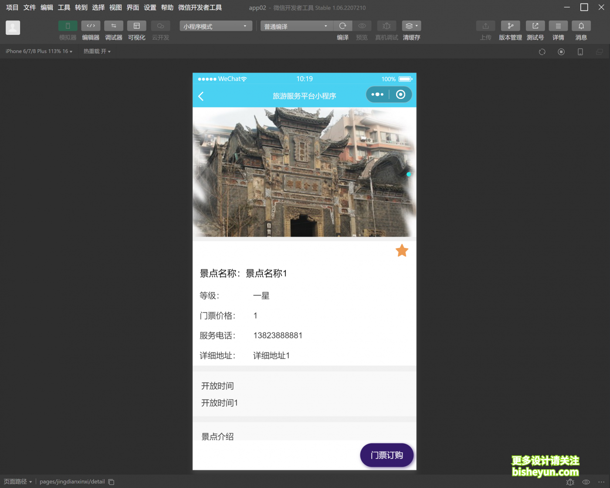Screen dimensions: 610x488
Task: Open the 小程序模式 mode dropdown
Action: pyautogui.click(x=216, y=26)
